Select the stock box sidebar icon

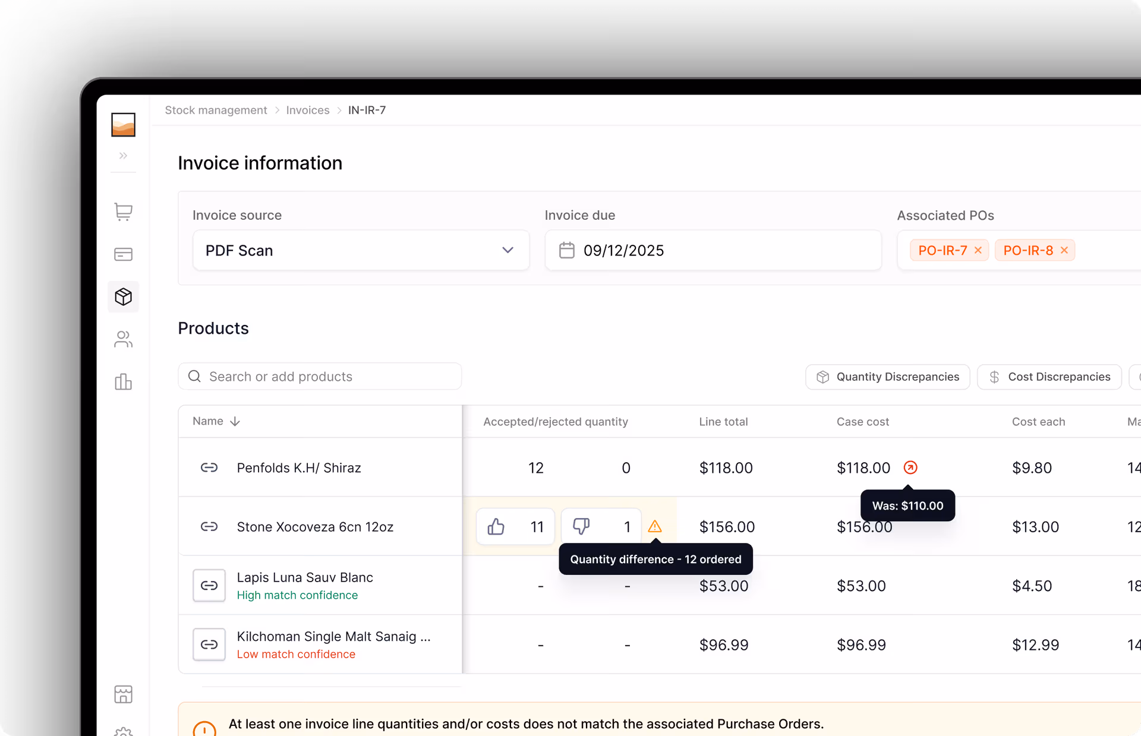click(x=123, y=296)
